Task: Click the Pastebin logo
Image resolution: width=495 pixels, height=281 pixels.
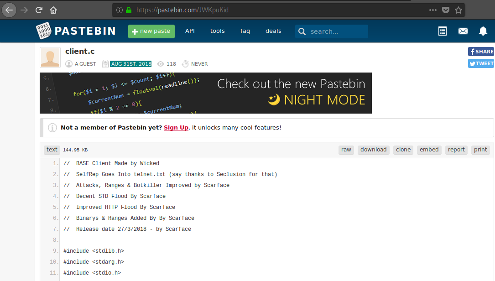Action: [x=76, y=31]
